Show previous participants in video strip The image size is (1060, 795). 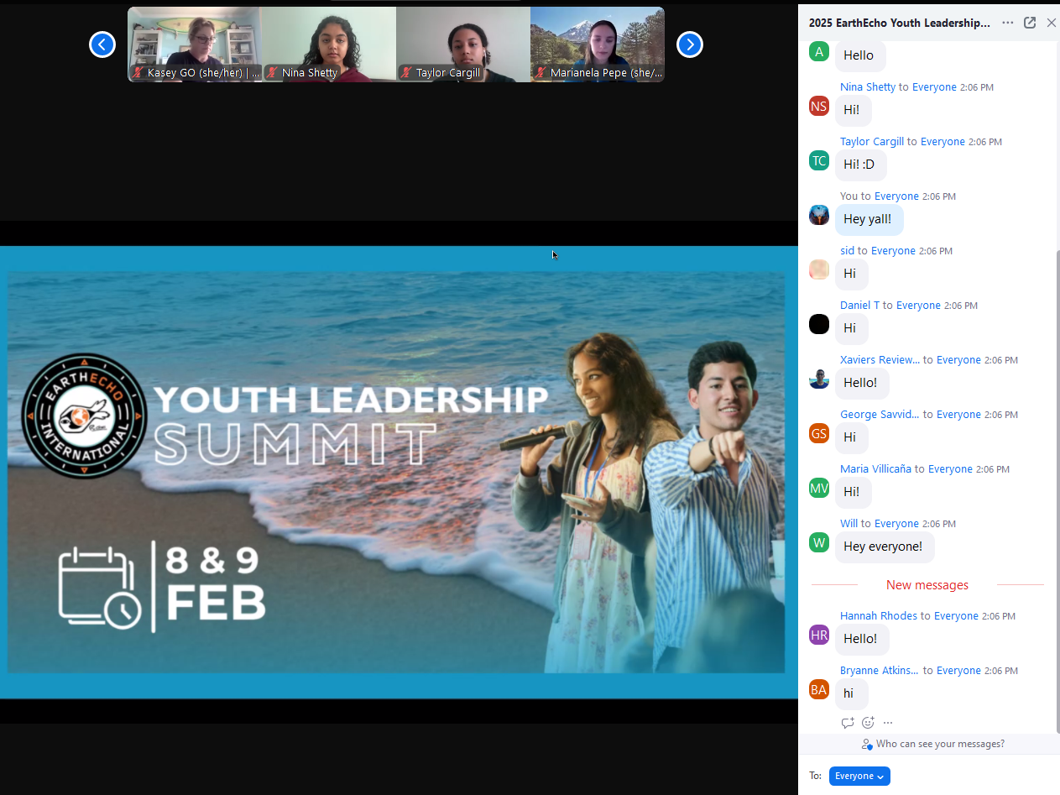click(x=102, y=44)
